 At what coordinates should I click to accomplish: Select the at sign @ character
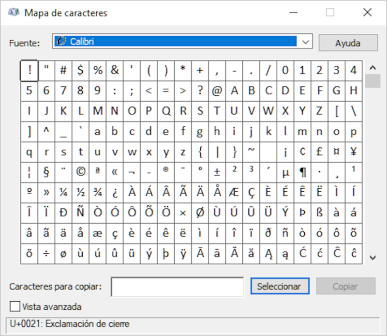point(217,91)
